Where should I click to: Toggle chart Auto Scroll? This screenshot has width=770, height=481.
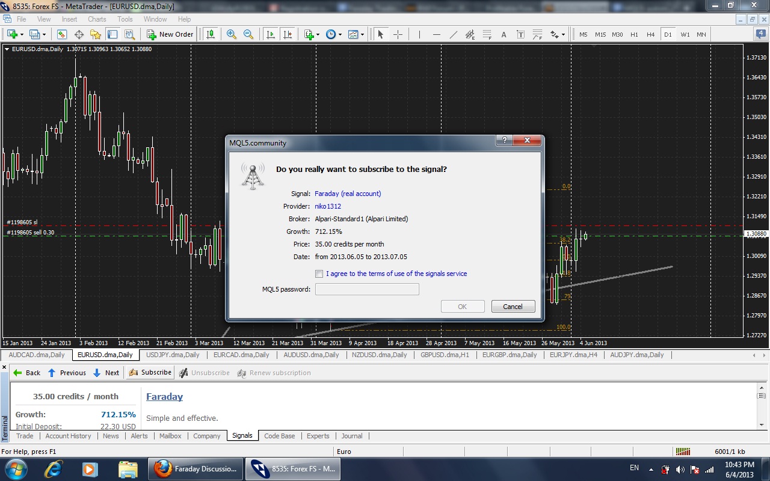(x=271, y=34)
